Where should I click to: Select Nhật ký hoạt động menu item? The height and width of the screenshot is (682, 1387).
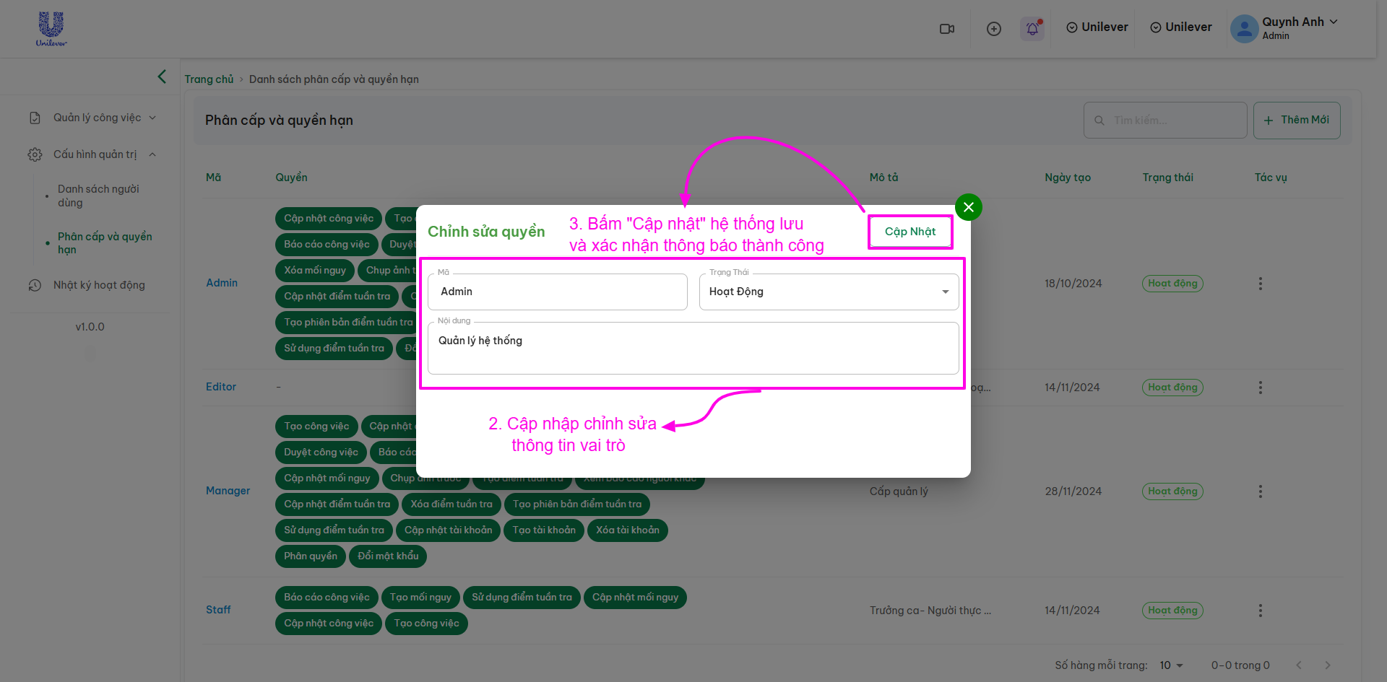coord(99,285)
